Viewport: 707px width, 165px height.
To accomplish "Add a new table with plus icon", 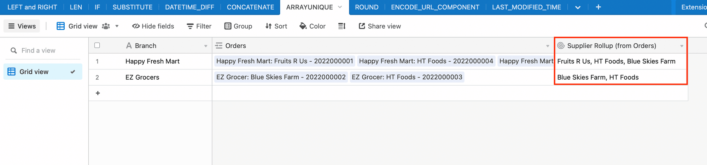I will [x=598, y=7].
